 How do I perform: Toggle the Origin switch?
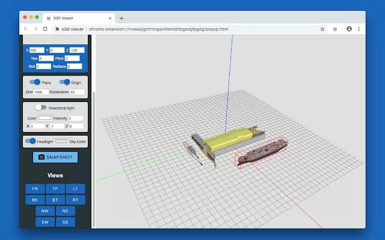click(64, 82)
